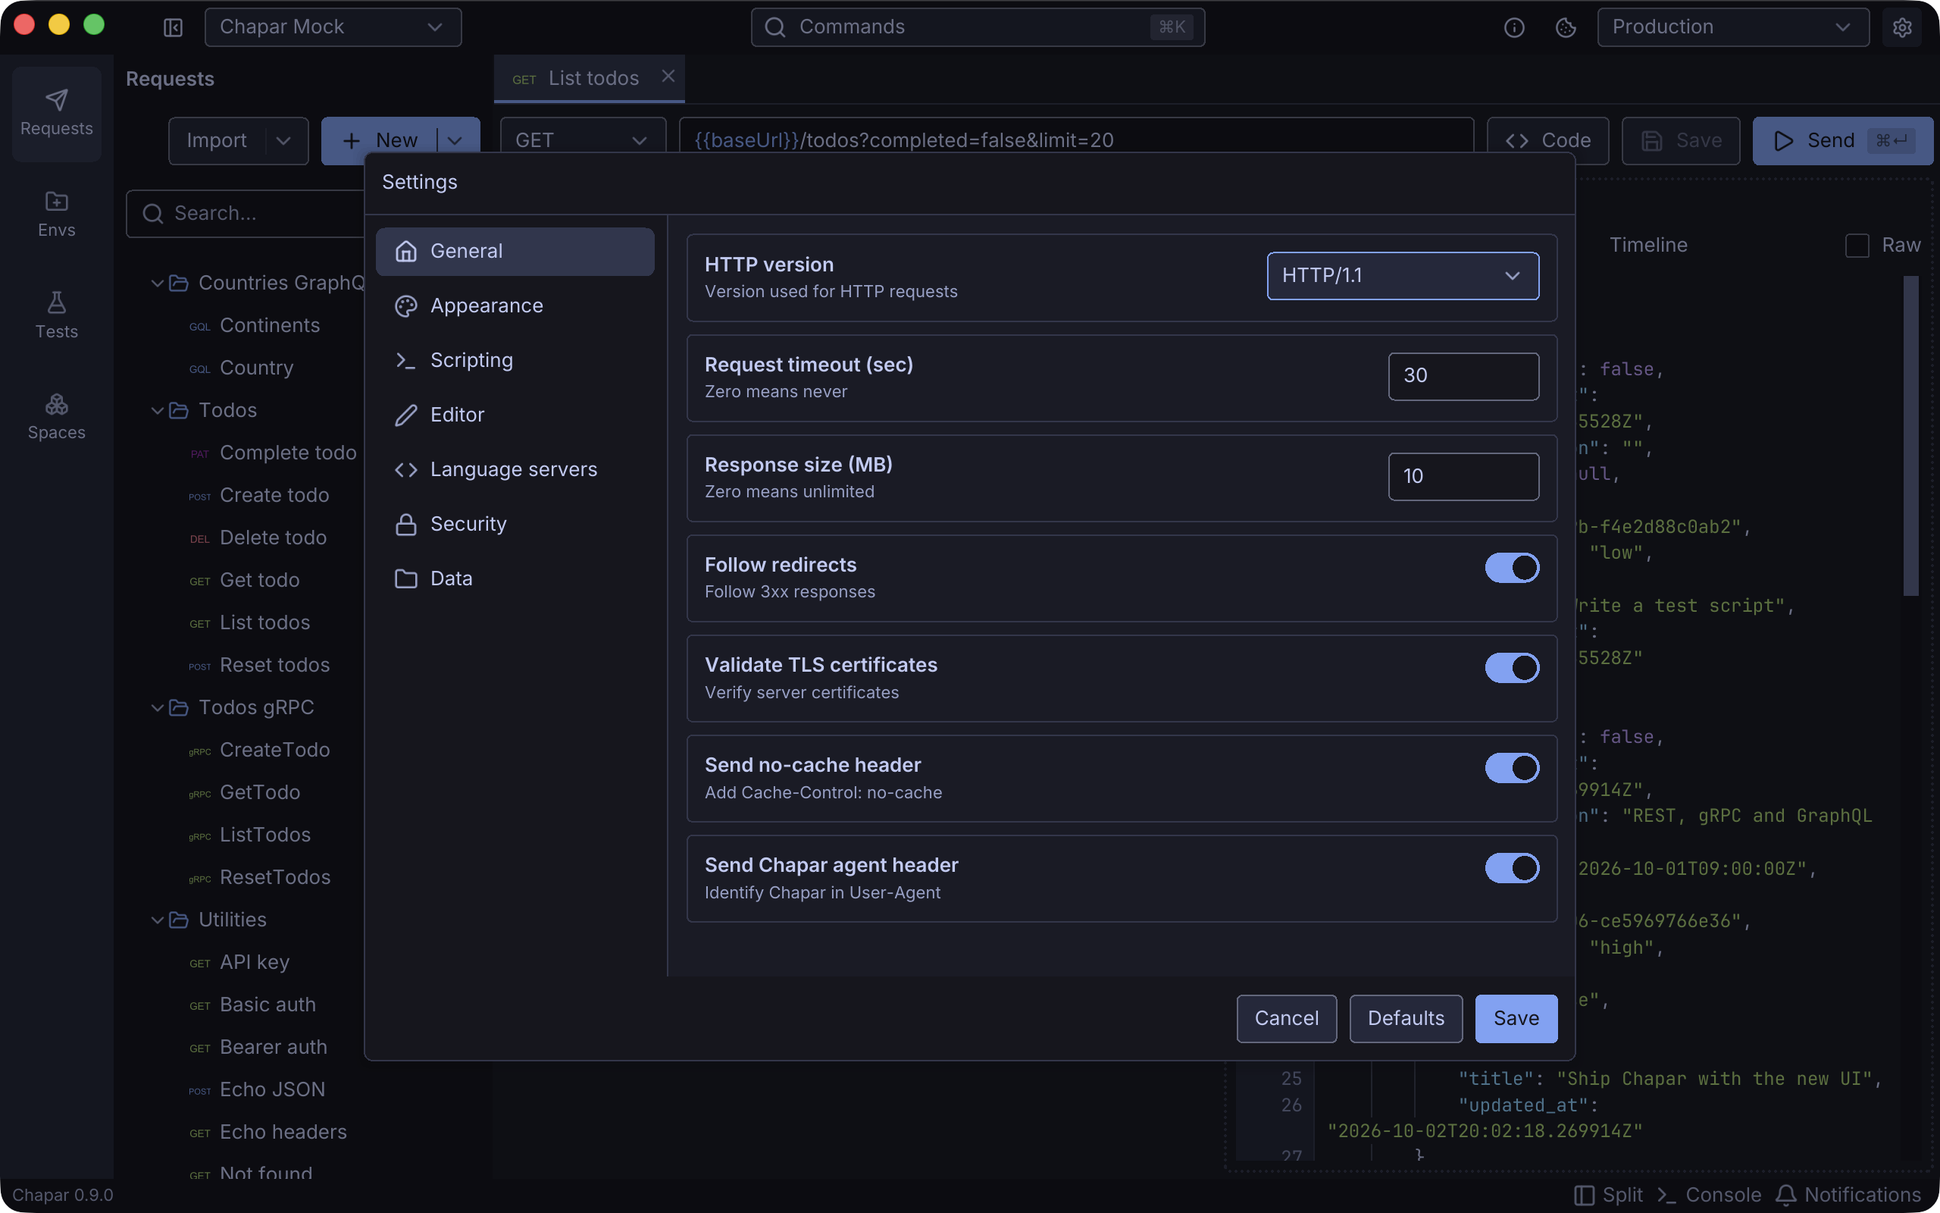Click the Send request button
The width and height of the screenshot is (1940, 1213).
point(1842,140)
